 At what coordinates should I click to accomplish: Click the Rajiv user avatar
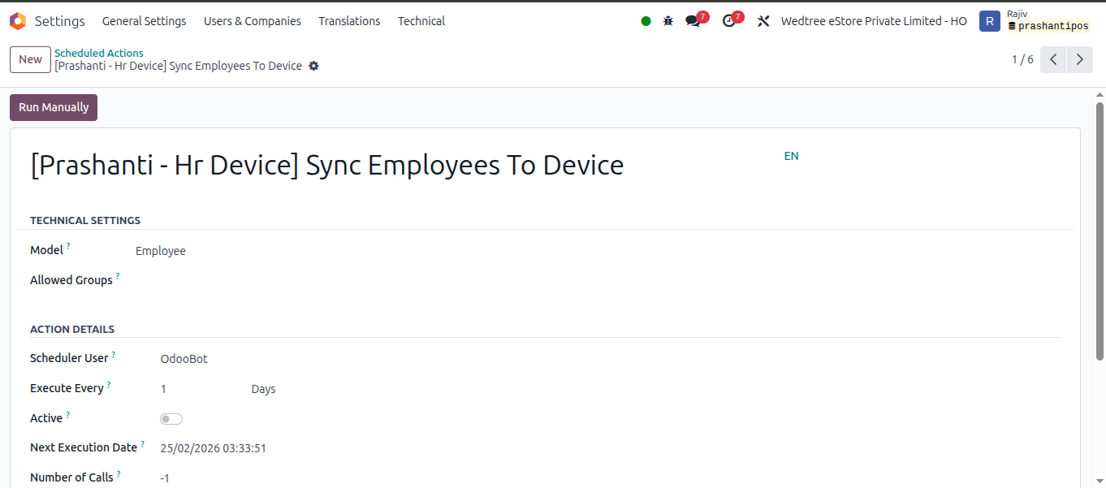(989, 21)
